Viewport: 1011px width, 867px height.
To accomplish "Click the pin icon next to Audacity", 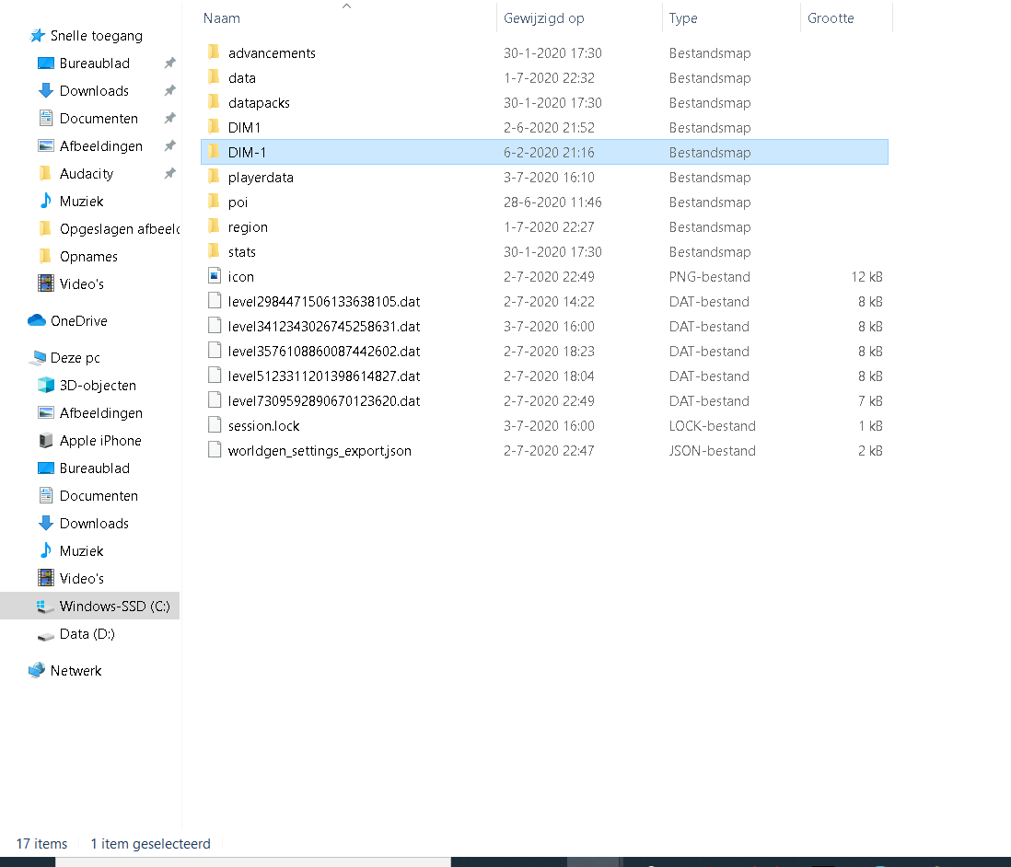I will click(169, 173).
